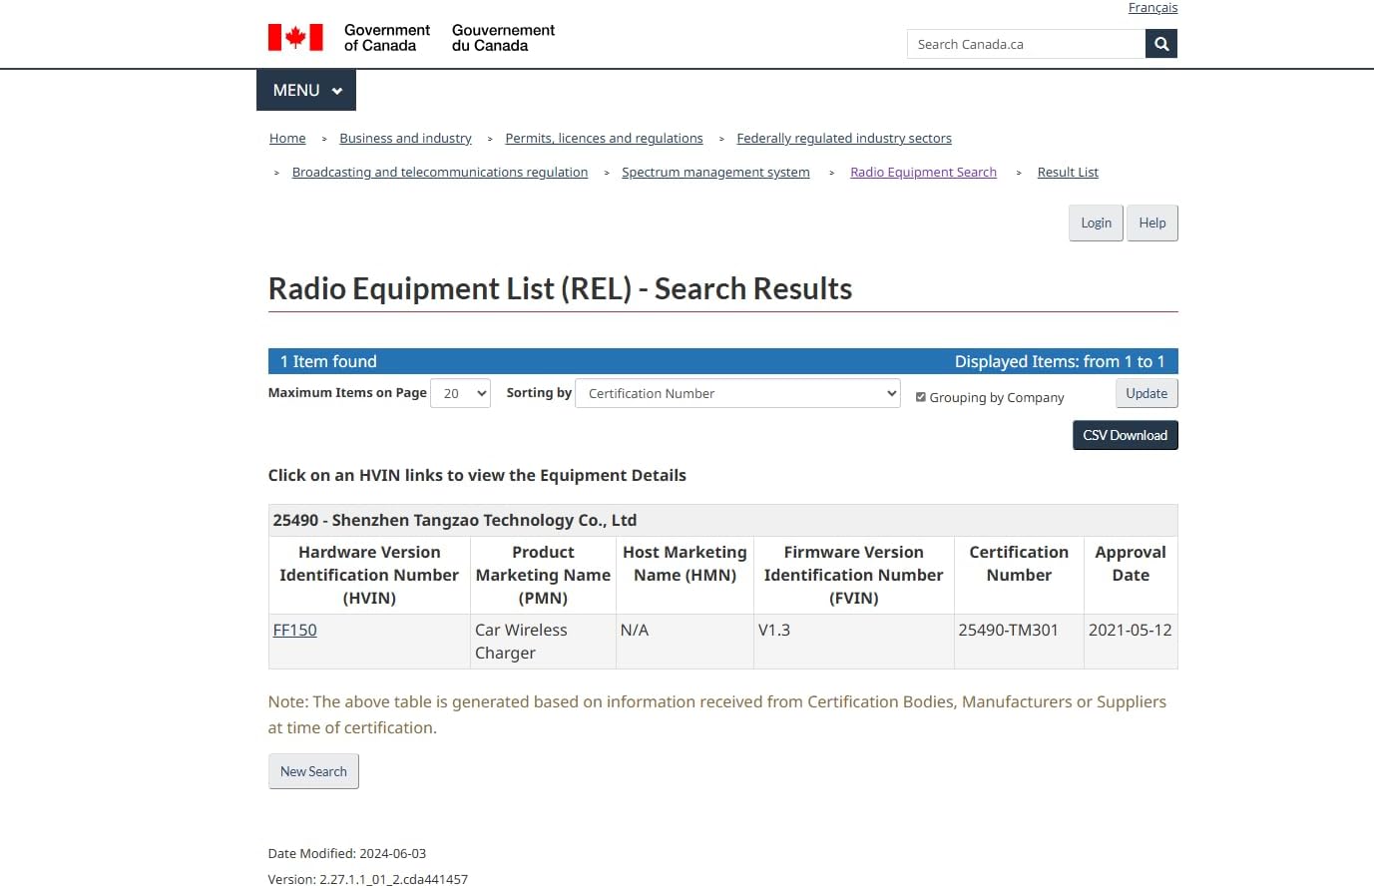Focus the Search Canada.ca field
The height and width of the screenshot is (888, 1374).
pos(1026,44)
